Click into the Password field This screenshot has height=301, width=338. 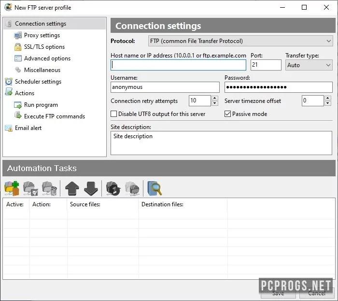[278, 87]
